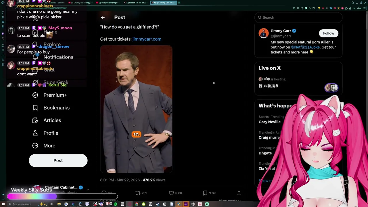Click the 476.2K Views count
This screenshot has width=368, height=207.
(154, 180)
